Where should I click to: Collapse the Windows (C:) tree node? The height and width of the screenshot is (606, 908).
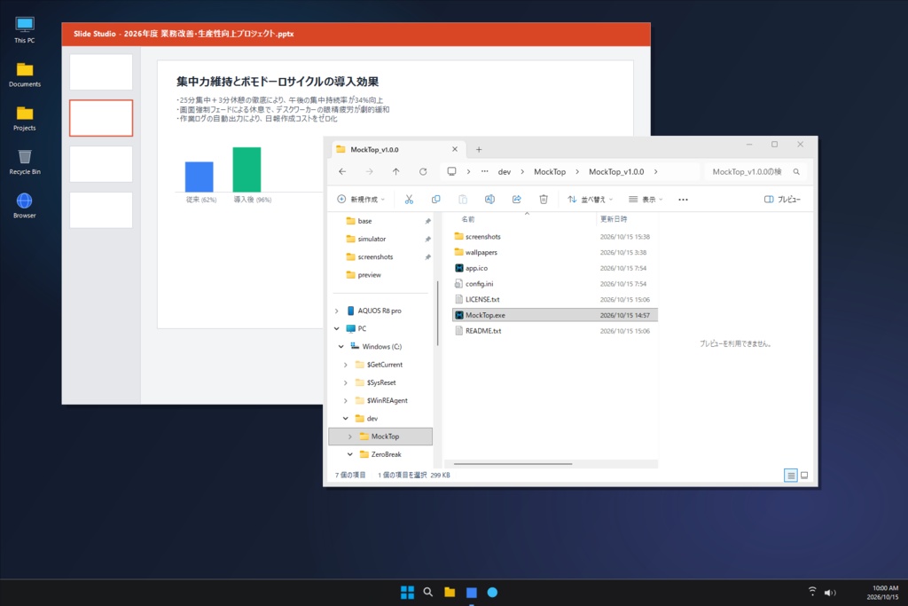coord(341,346)
